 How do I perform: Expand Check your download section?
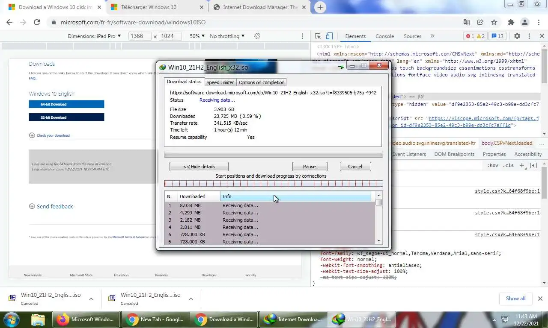pos(49,135)
